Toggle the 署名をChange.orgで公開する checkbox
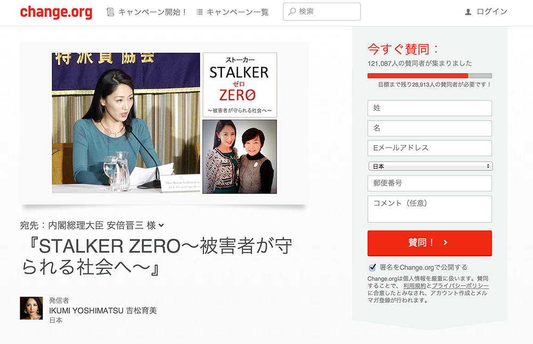 pos(372,267)
